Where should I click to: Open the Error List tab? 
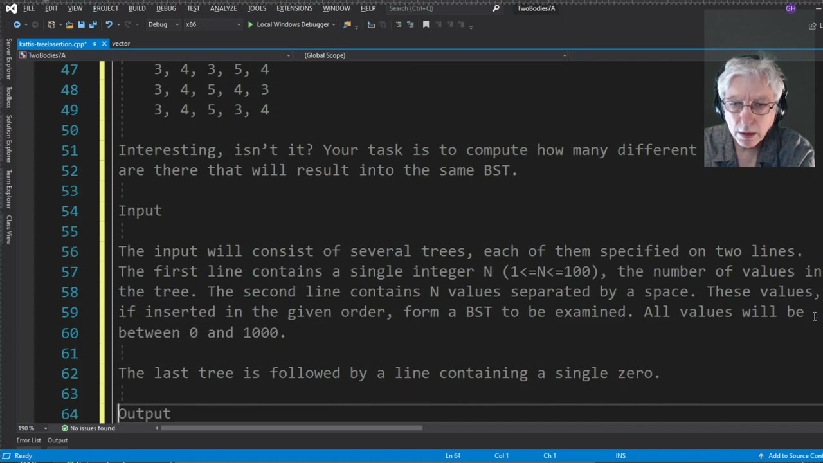[x=28, y=440]
